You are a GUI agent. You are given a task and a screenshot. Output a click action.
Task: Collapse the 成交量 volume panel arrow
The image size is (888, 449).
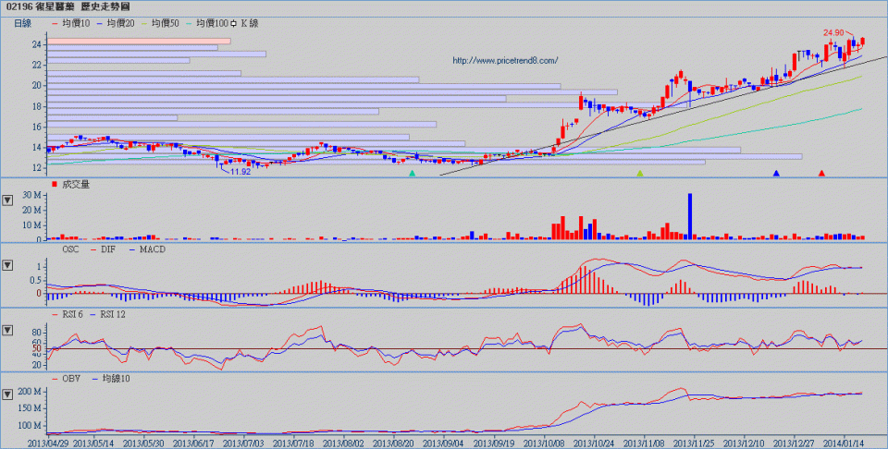(7, 199)
